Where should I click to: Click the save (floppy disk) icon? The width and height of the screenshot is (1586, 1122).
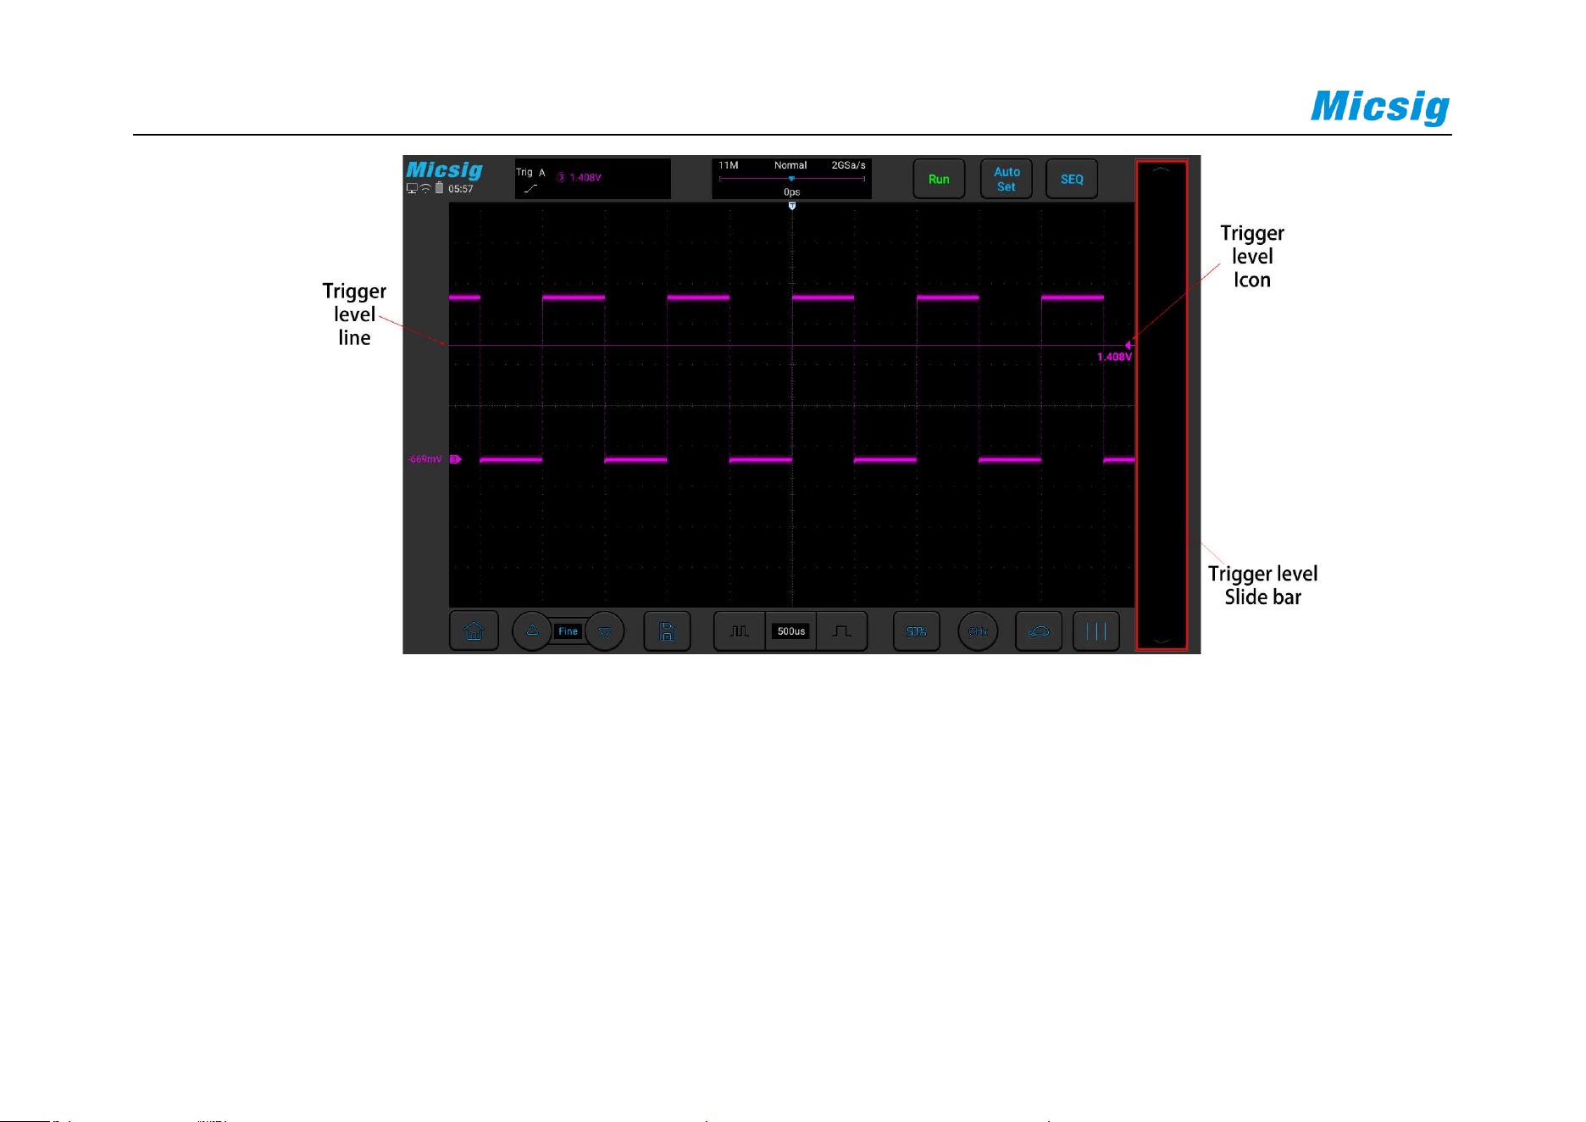[x=667, y=631]
